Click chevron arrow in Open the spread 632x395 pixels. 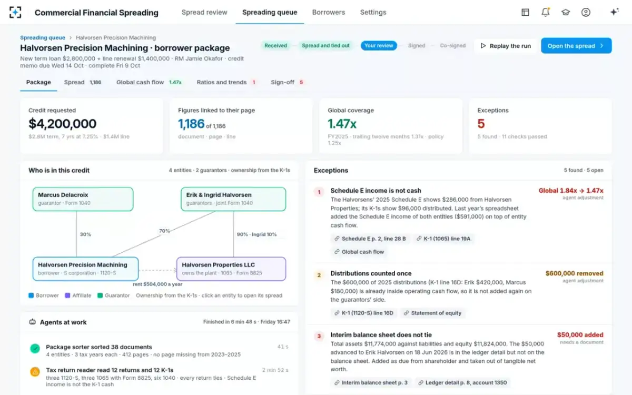tap(601, 46)
